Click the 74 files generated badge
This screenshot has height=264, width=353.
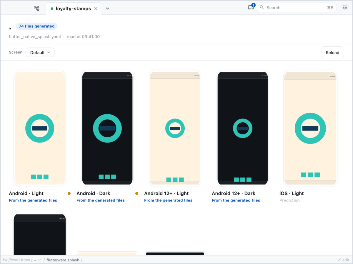37,26
